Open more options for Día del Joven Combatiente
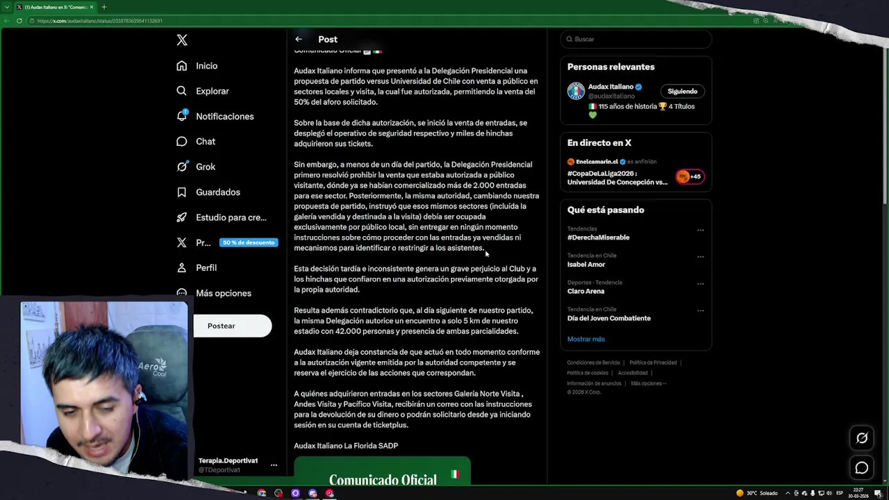The image size is (889, 500). coord(700,310)
